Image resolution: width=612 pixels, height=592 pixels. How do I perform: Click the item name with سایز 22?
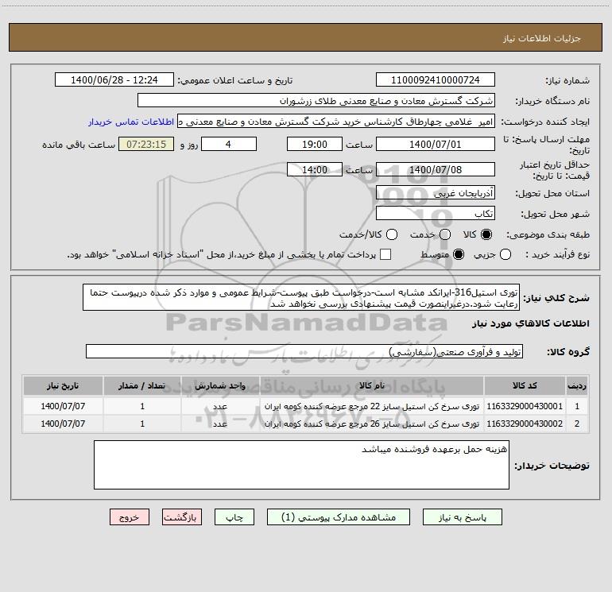[372, 406]
